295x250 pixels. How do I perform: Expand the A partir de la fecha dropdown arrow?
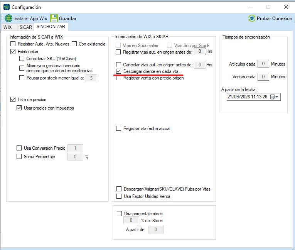point(277,97)
